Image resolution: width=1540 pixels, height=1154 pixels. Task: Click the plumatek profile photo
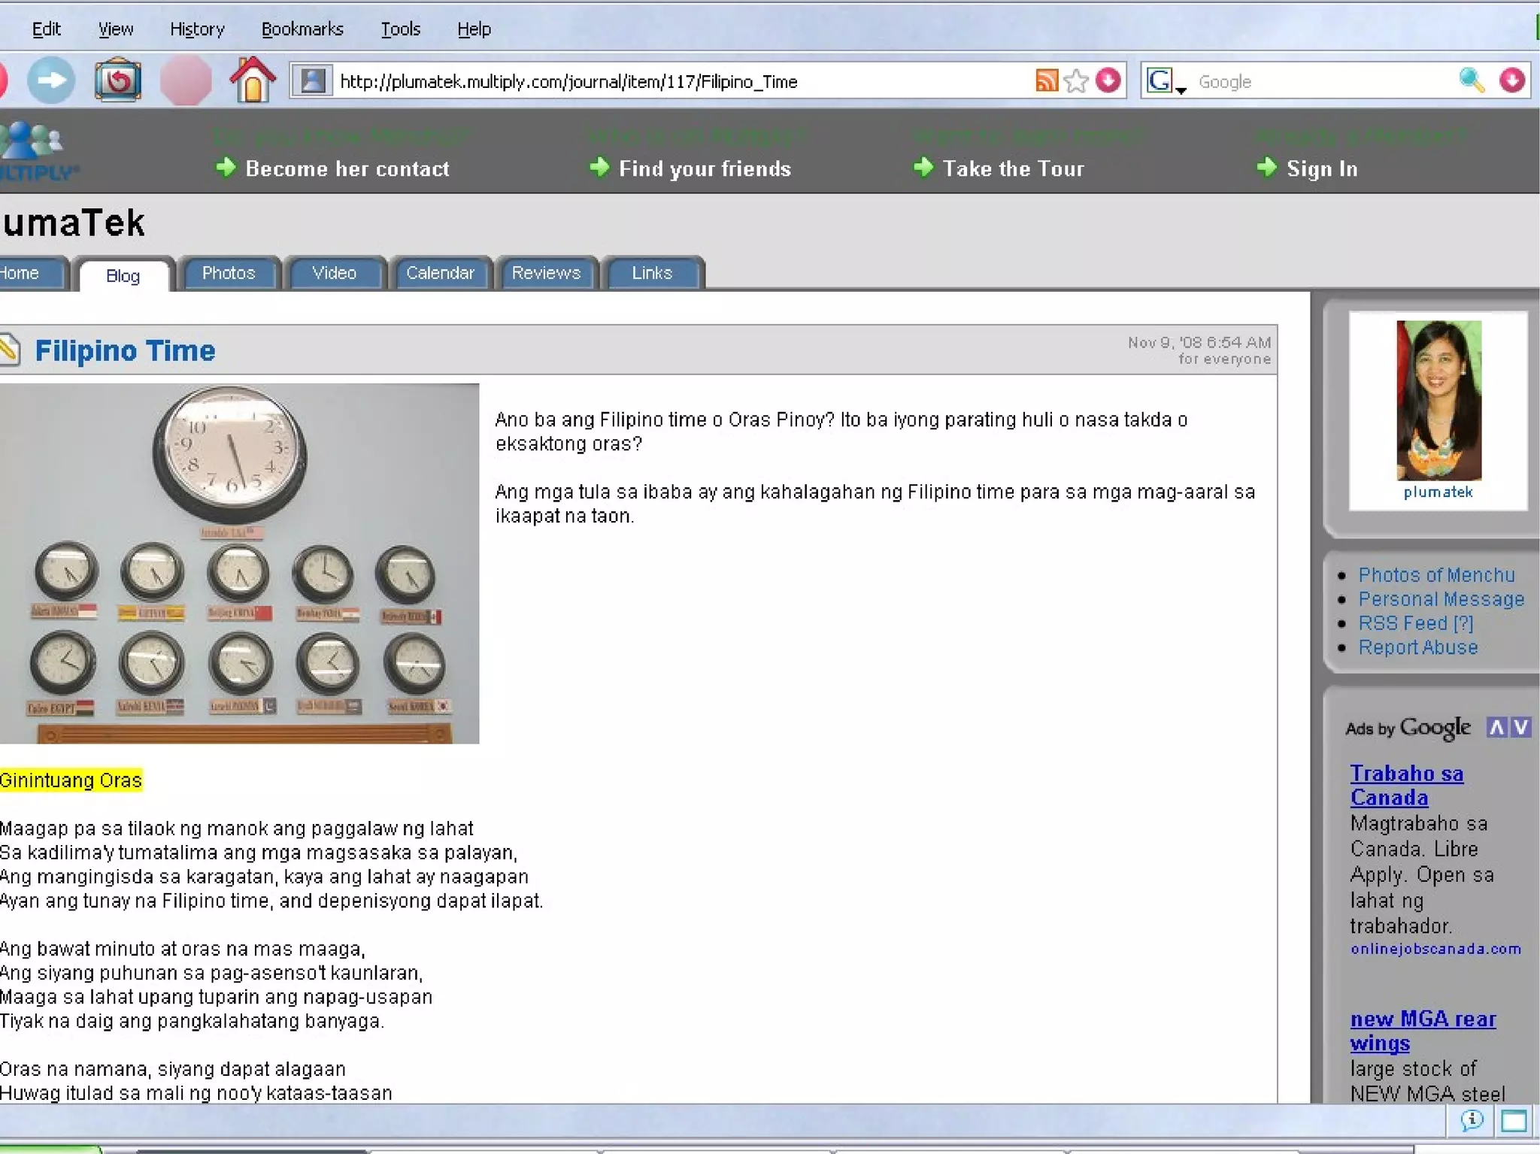pyautogui.click(x=1438, y=401)
